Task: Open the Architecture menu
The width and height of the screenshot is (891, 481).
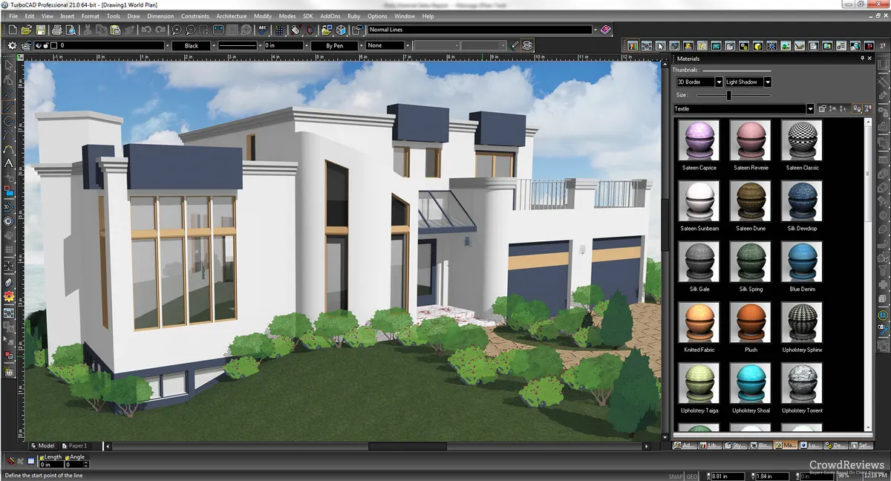Action: pyautogui.click(x=231, y=16)
